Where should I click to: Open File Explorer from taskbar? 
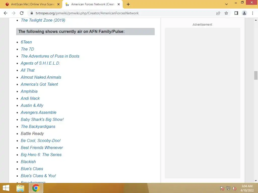point(20,188)
